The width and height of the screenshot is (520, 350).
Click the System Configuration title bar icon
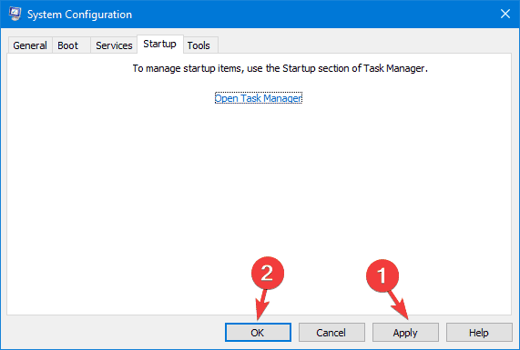[15, 14]
